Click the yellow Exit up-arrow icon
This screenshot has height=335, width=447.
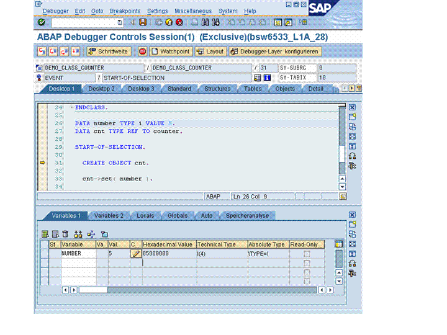(x=169, y=22)
